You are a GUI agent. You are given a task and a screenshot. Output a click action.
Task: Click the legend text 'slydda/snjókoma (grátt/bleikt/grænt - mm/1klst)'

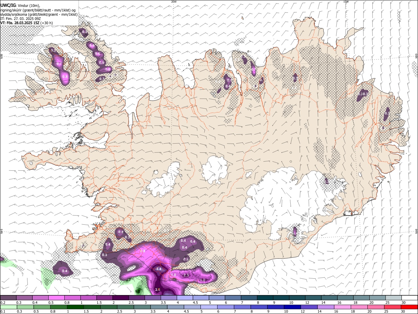click(x=39, y=14)
